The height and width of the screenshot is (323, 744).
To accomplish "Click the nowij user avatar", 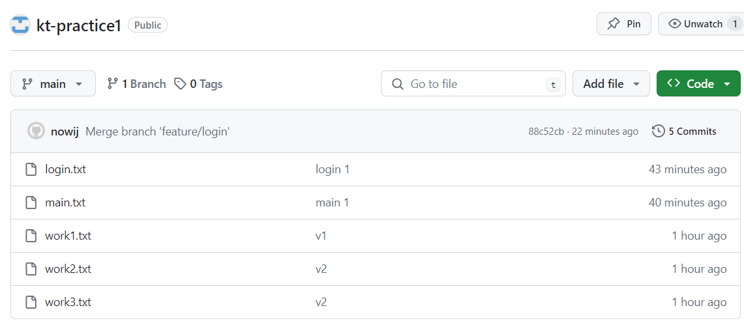I will [x=36, y=131].
